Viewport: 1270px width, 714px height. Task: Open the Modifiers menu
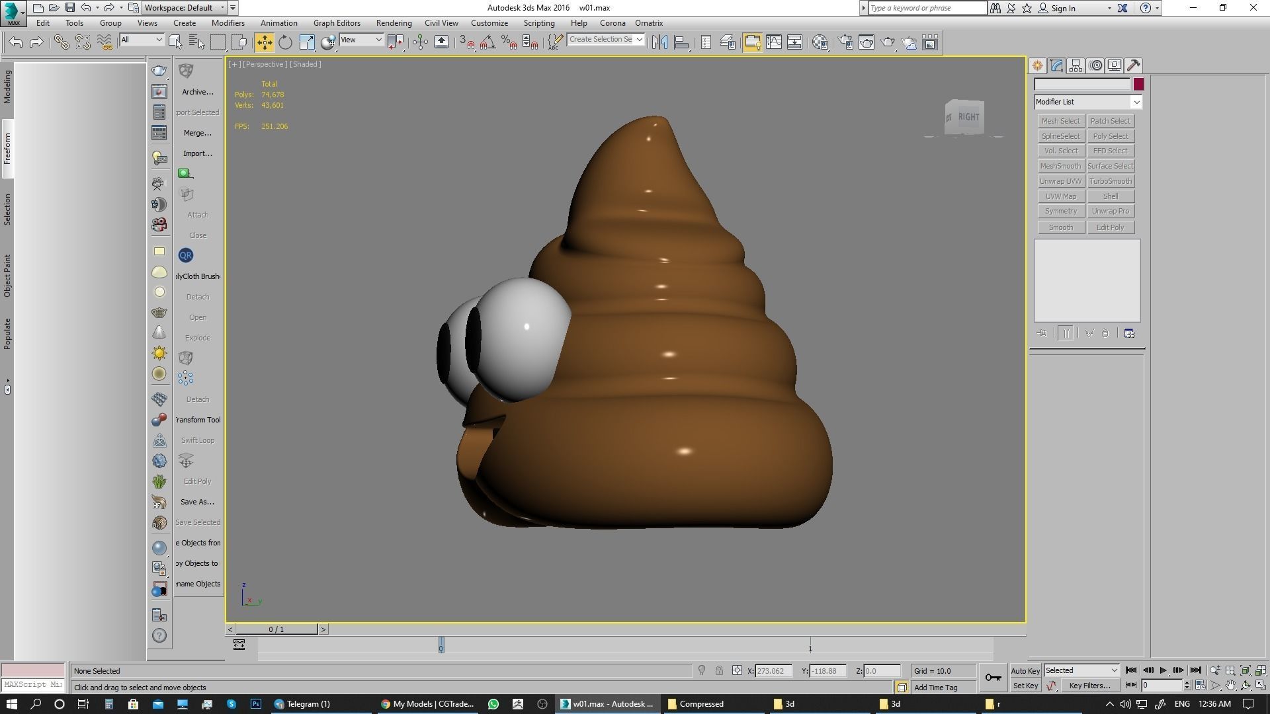[228, 22]
